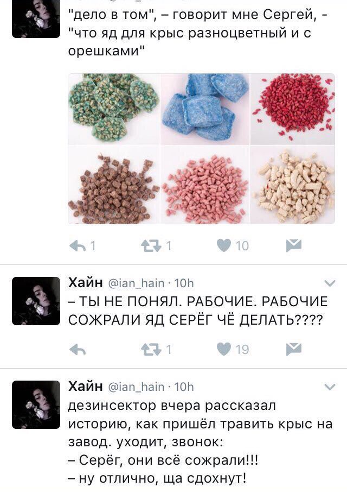Screen dimensions: 347x493
Task: Tap the avatar beside the дезинсектор tweet
Action: pyautogui.click(x=36, y=404)
